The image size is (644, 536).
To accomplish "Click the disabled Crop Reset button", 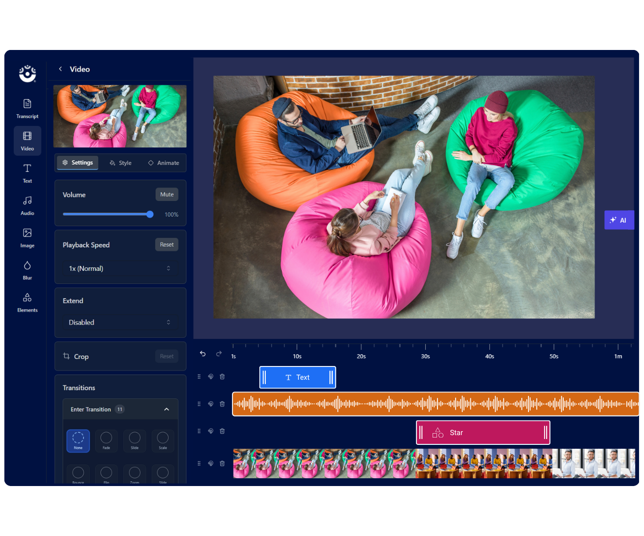I will [x=167, y=356].
